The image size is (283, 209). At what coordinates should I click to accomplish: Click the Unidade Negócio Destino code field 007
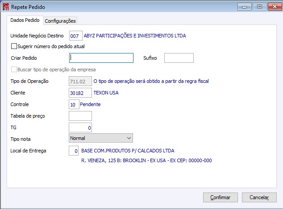coord(76,36)
